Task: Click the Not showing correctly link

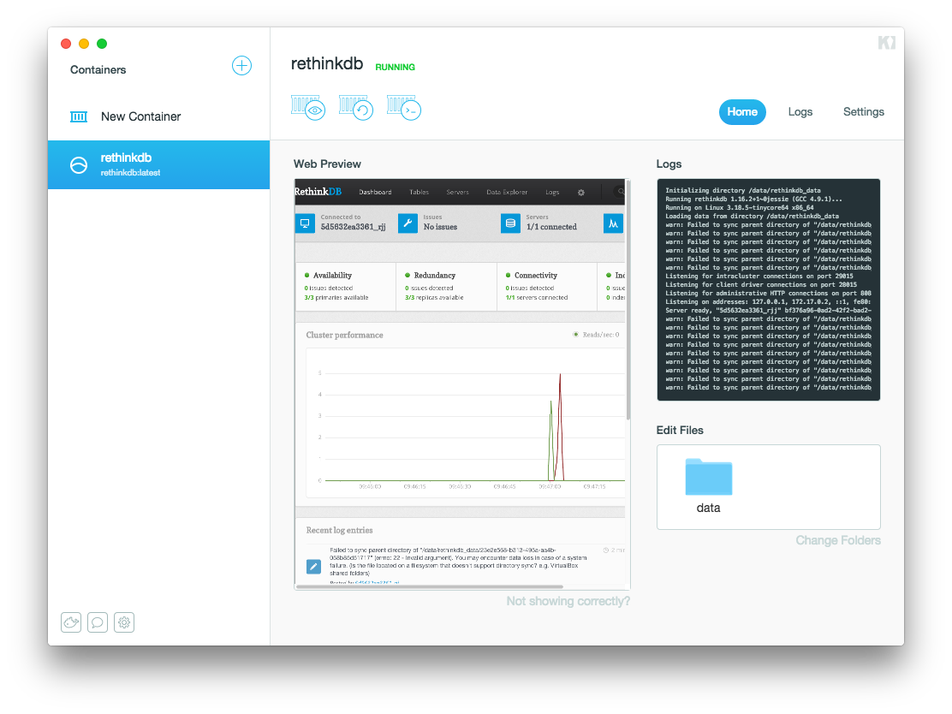Action: [568, 601]
